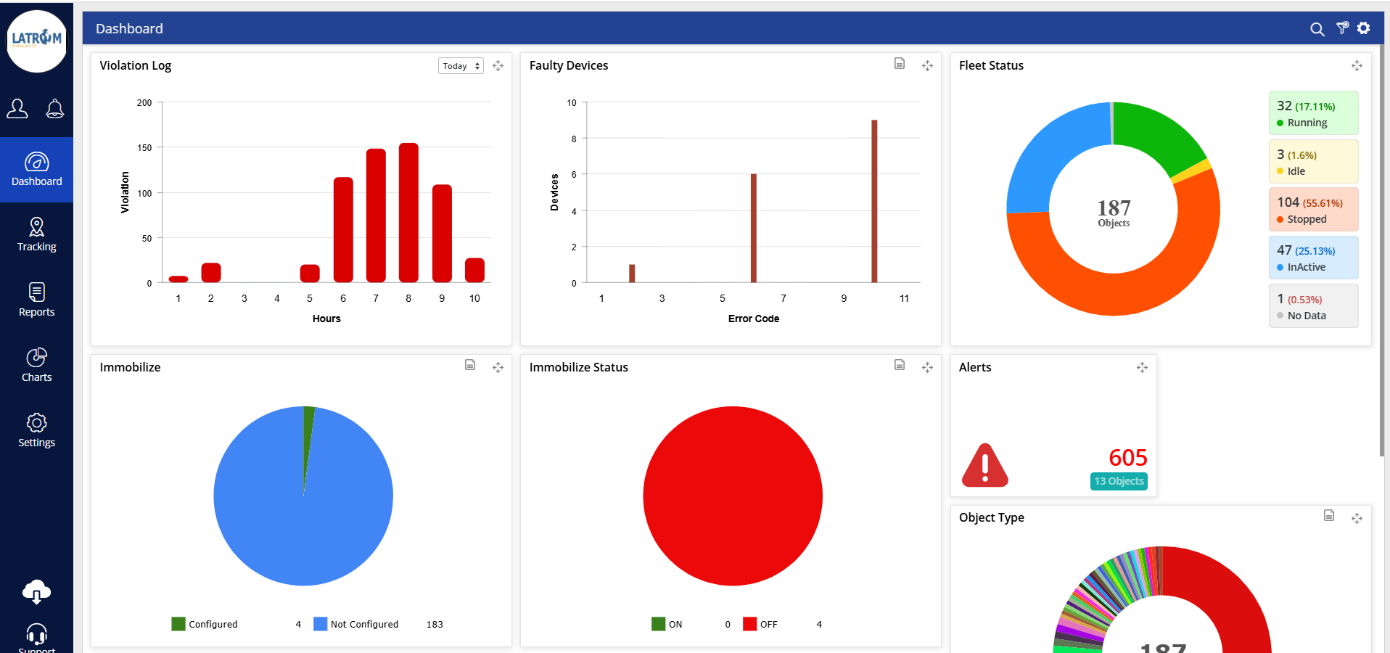Open the Tracking section
The height and width of the screenshot is (653, 1390).
[x=36, y=235]
